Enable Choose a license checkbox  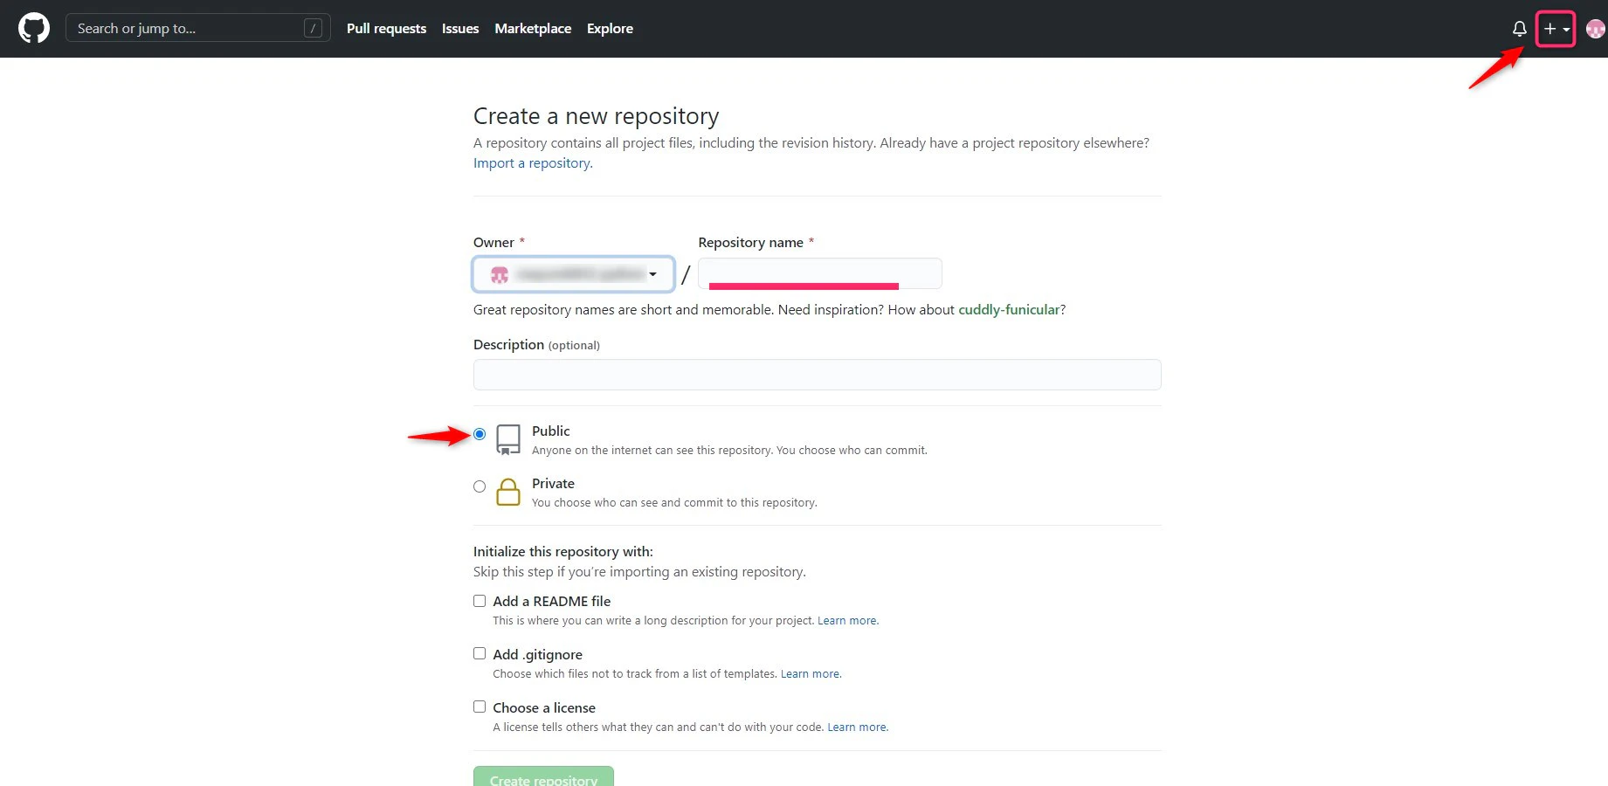(x=480, y=707)
